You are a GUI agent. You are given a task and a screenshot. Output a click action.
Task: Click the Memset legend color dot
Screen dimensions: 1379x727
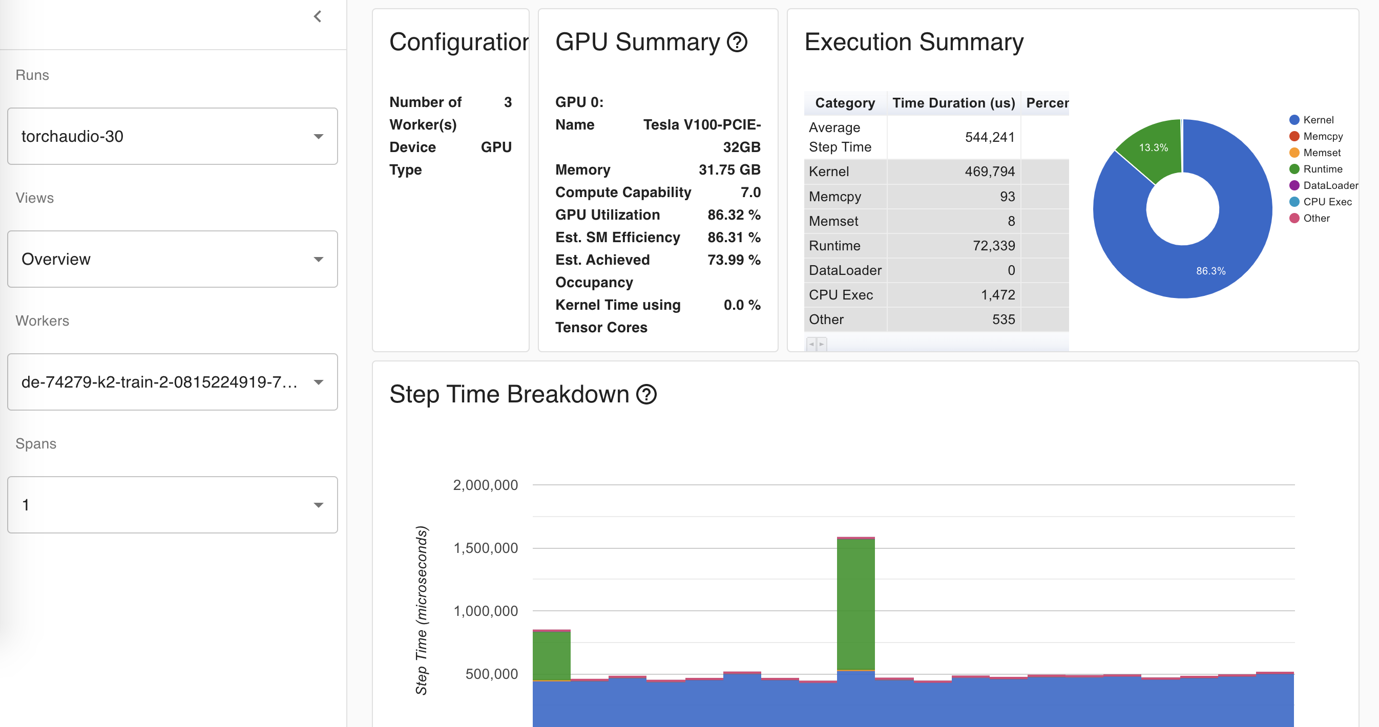pos(1294,153)
